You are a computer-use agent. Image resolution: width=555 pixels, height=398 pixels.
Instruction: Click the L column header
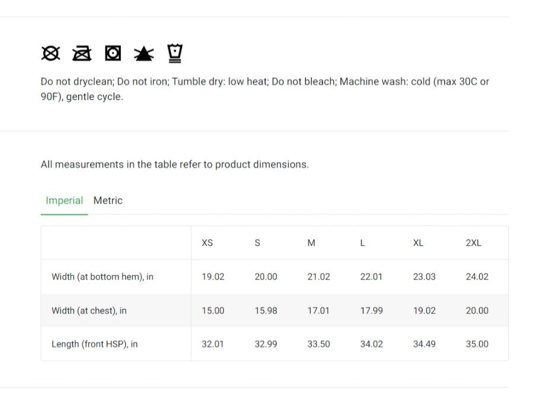[x=362, y=243]
